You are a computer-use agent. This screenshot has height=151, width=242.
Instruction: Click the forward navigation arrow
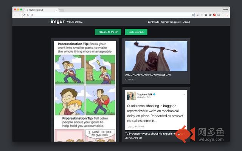[x=19, y=15]
